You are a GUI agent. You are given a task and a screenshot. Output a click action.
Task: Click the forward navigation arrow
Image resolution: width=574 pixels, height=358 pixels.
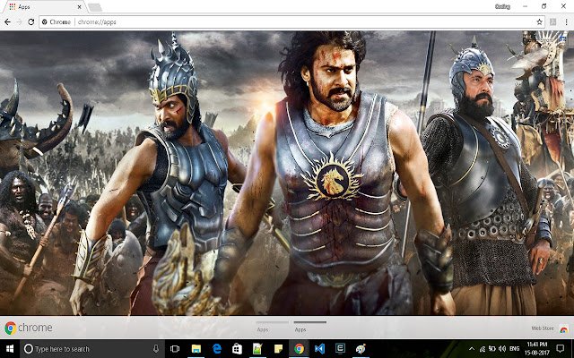coord(20,21)
